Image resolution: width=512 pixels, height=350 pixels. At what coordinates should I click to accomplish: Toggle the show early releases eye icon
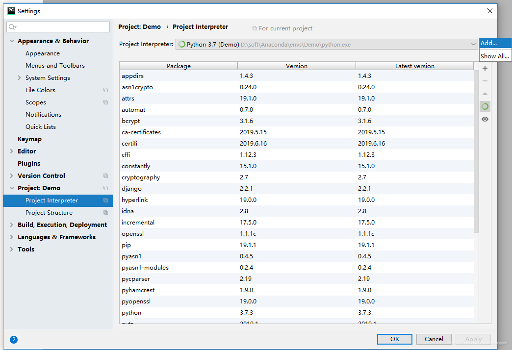[485, 119]
